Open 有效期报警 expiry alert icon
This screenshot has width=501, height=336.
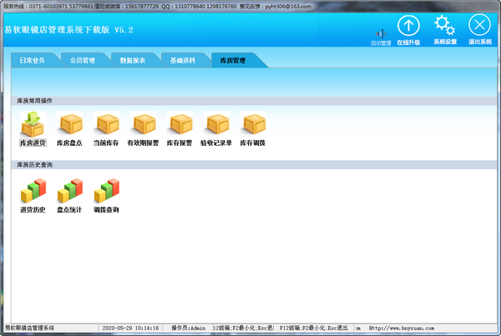pos(143,125)
